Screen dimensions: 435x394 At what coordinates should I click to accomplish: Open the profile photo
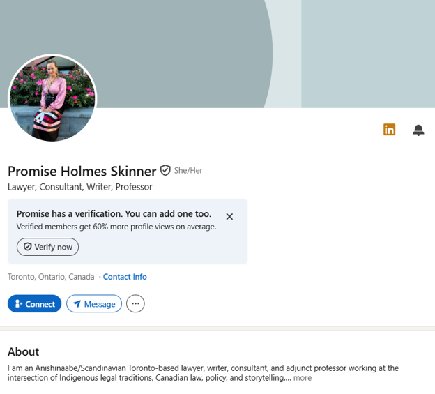pyautogui.click(x=52, y=98)
